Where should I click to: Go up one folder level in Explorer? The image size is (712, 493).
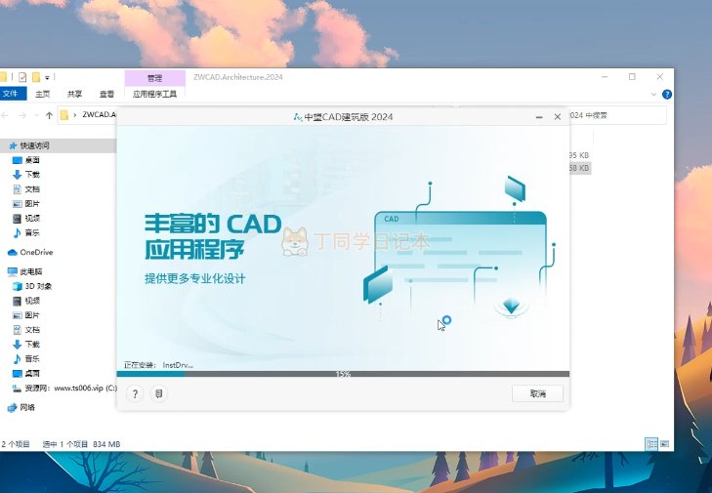point(49,115)
